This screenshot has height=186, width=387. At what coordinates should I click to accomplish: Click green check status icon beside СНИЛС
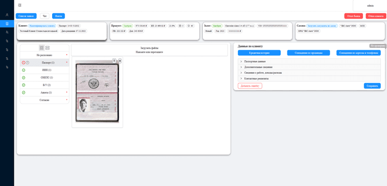click(24, 78)
